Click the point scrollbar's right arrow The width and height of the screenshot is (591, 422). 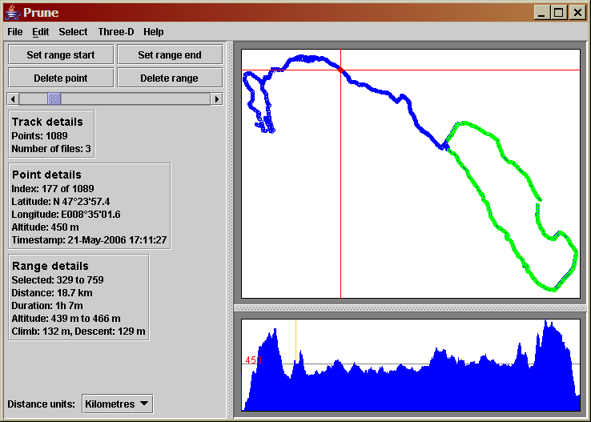point(217,98)
